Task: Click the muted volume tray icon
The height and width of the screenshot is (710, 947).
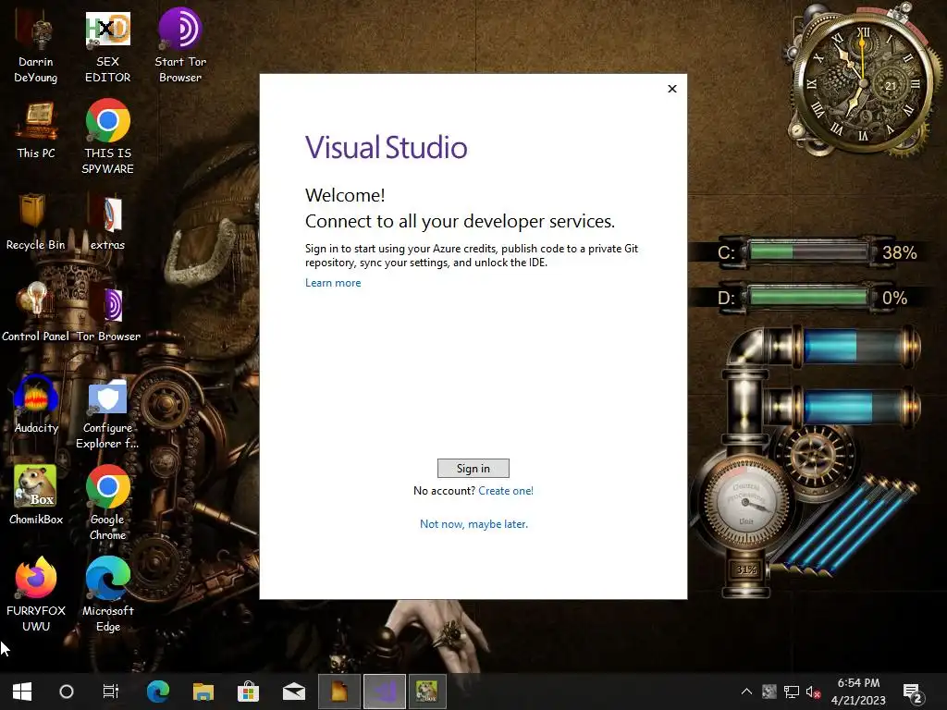Action: 813,692
